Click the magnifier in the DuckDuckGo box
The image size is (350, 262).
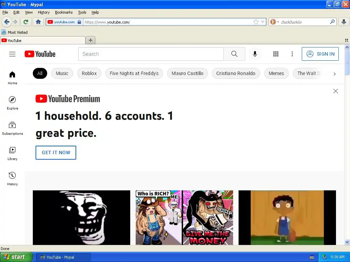pyautogui.click(x=332, y=21)
